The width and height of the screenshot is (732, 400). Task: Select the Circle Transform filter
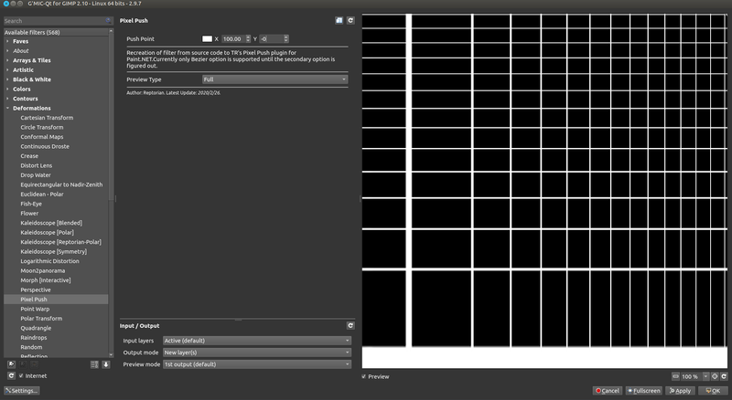tap(41, 127)
